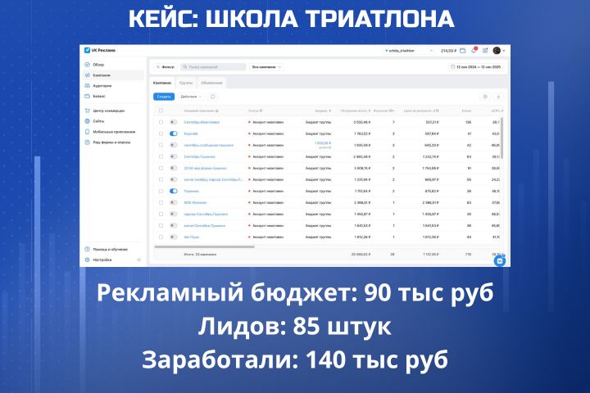Sort by the Название кампании column header
This screenshot has height=393, width=590.
click(x=202, y=111)
